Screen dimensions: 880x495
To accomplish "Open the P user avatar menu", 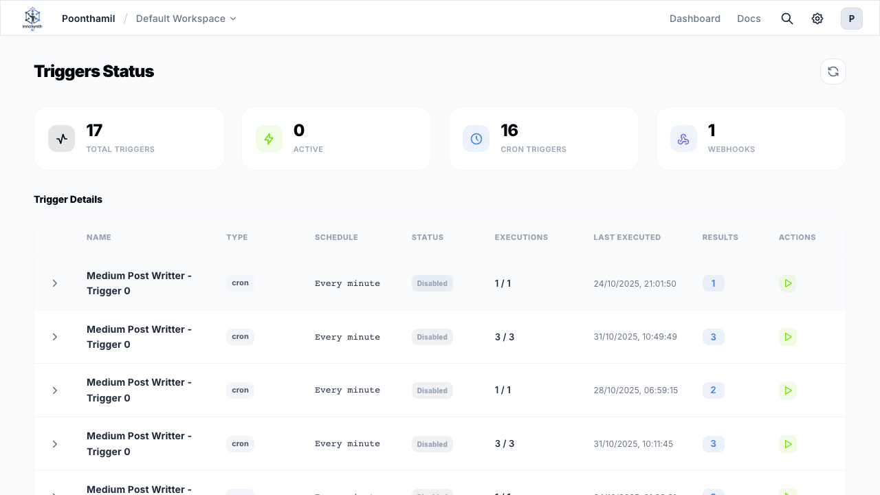I will [x=852, y=19].
